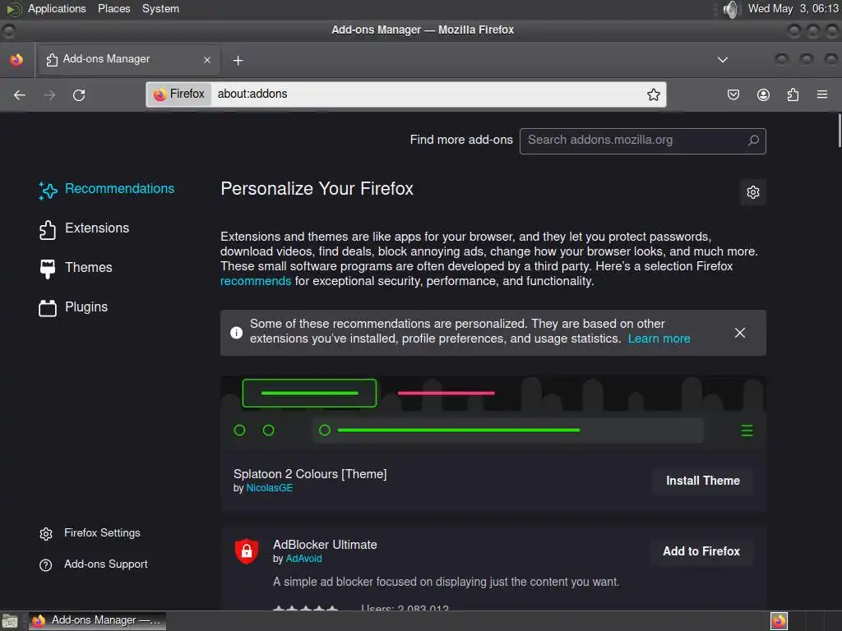Click the magnifier icon in add-ons search
This screenshot has height=631, width=842.
pos(753,140)
